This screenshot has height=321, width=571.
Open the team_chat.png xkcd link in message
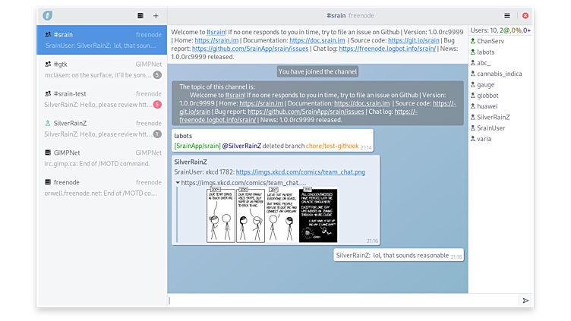pyautogui.click(x=300, y=172)
